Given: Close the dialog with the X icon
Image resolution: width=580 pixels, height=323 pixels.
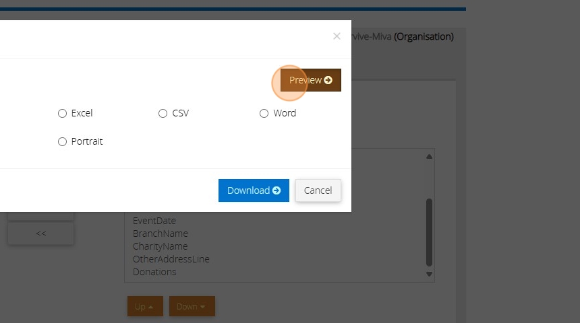Looking at the screenshot, I should click(337, 36).
